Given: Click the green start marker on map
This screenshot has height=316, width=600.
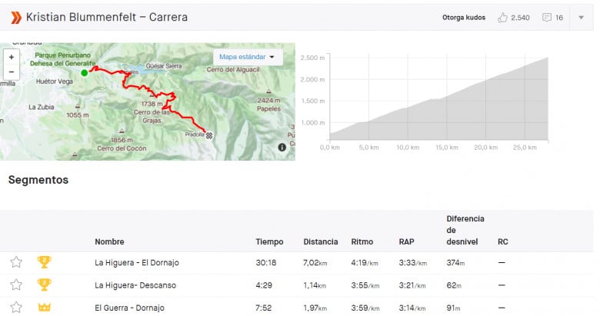Looking at the screenshot, I should [85, 73].
